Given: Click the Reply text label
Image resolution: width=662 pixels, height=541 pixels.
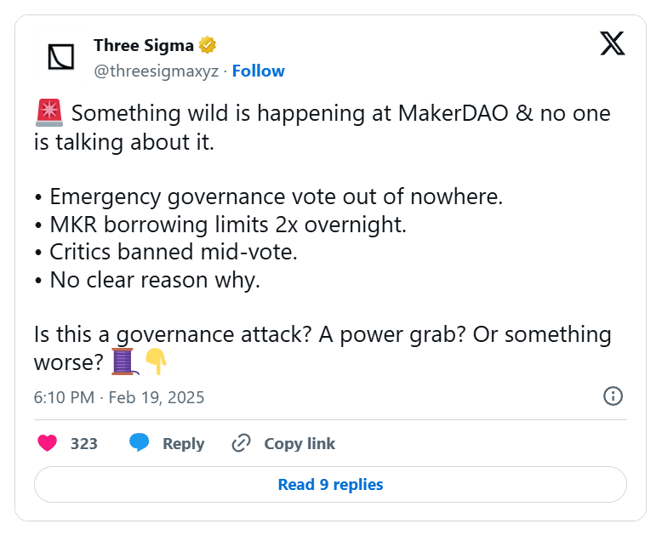Looking at the screenshot, I should tap(183, 443).
